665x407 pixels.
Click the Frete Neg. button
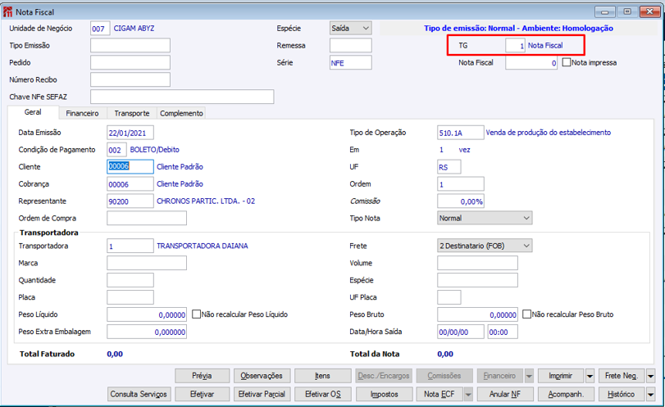click(622, 376)
